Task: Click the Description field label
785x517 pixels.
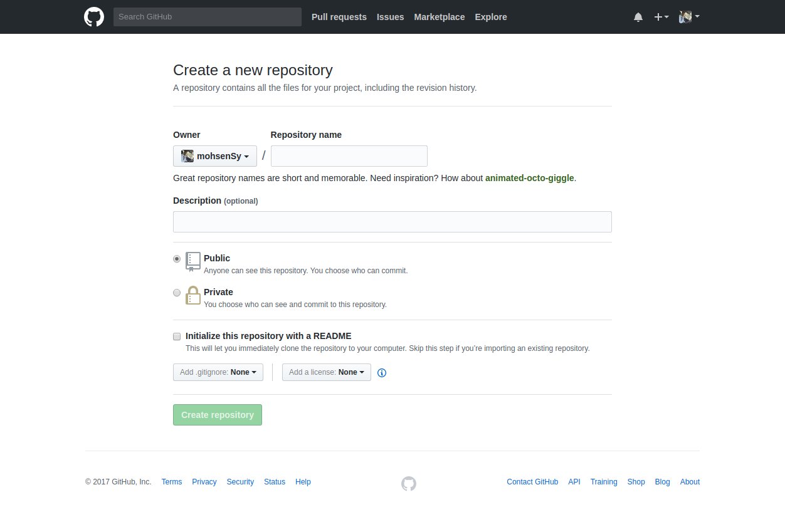Action: [x=216, y=201]
